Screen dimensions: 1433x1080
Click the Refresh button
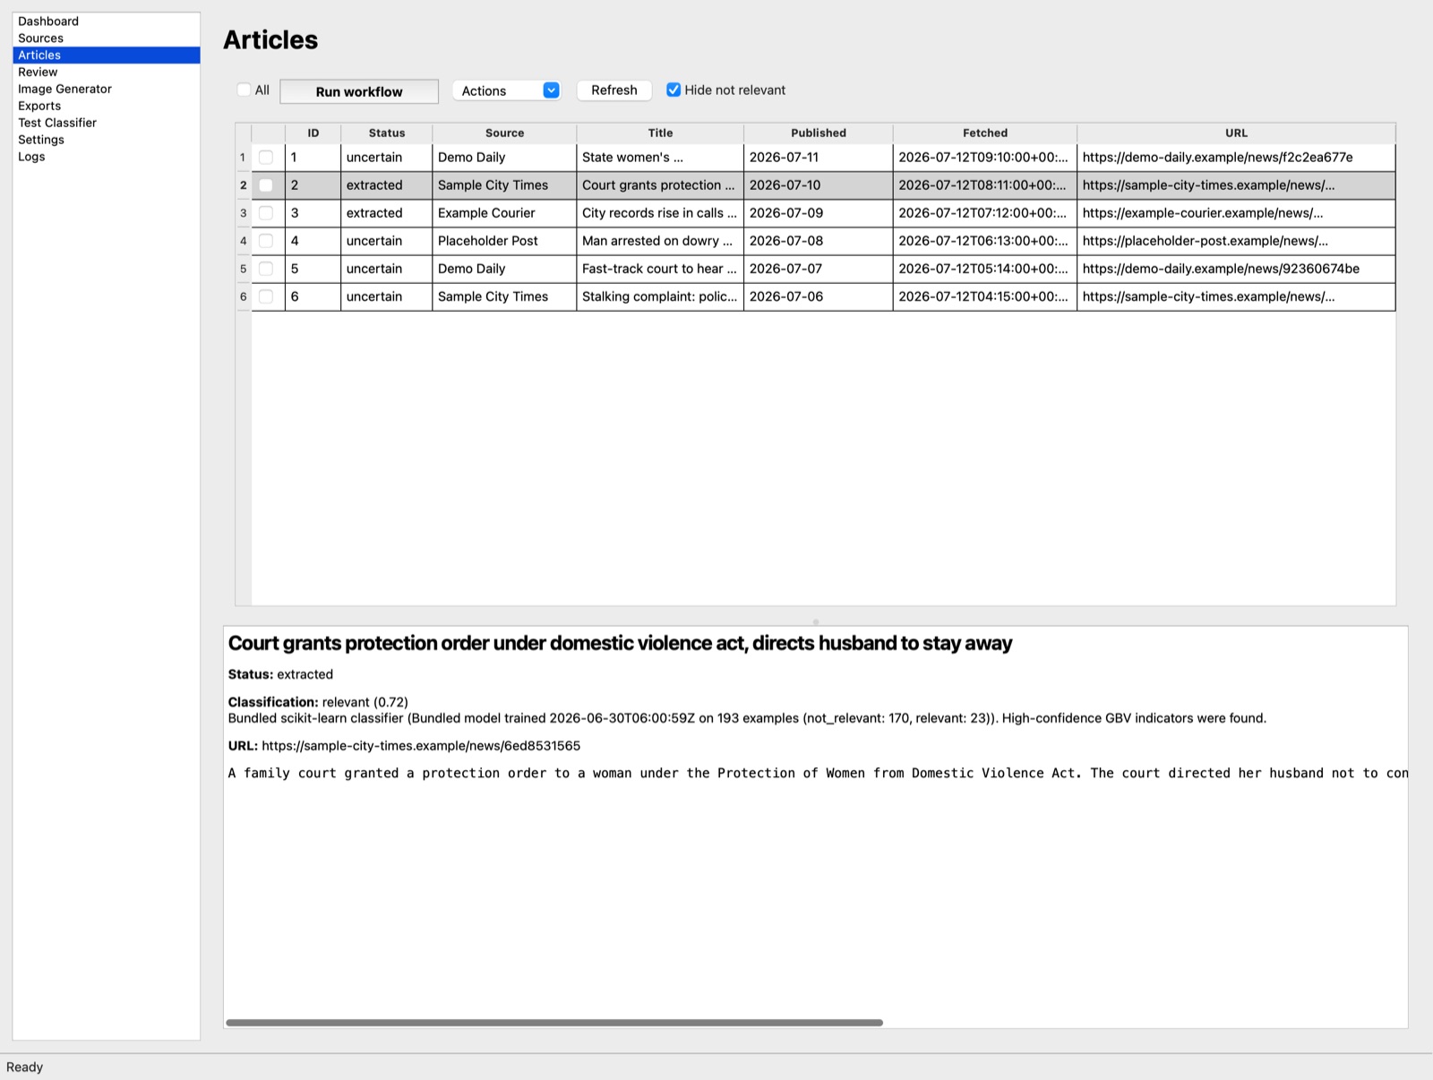pos(614,90)
